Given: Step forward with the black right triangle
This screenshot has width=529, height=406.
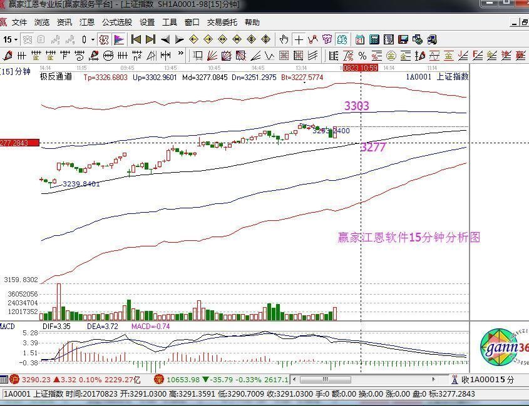Looking at the screenshot, I should [x=180, y=40].
